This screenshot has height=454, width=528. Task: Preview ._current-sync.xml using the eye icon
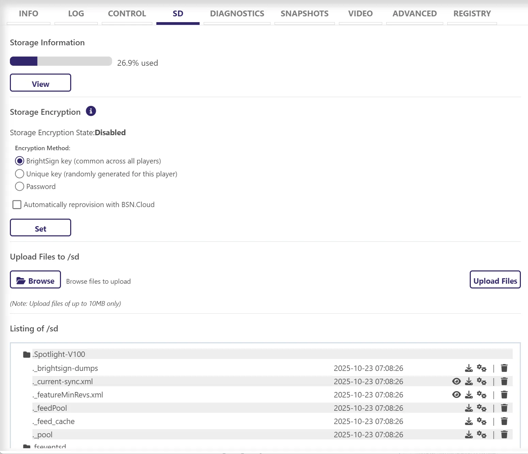coord(456,381)
